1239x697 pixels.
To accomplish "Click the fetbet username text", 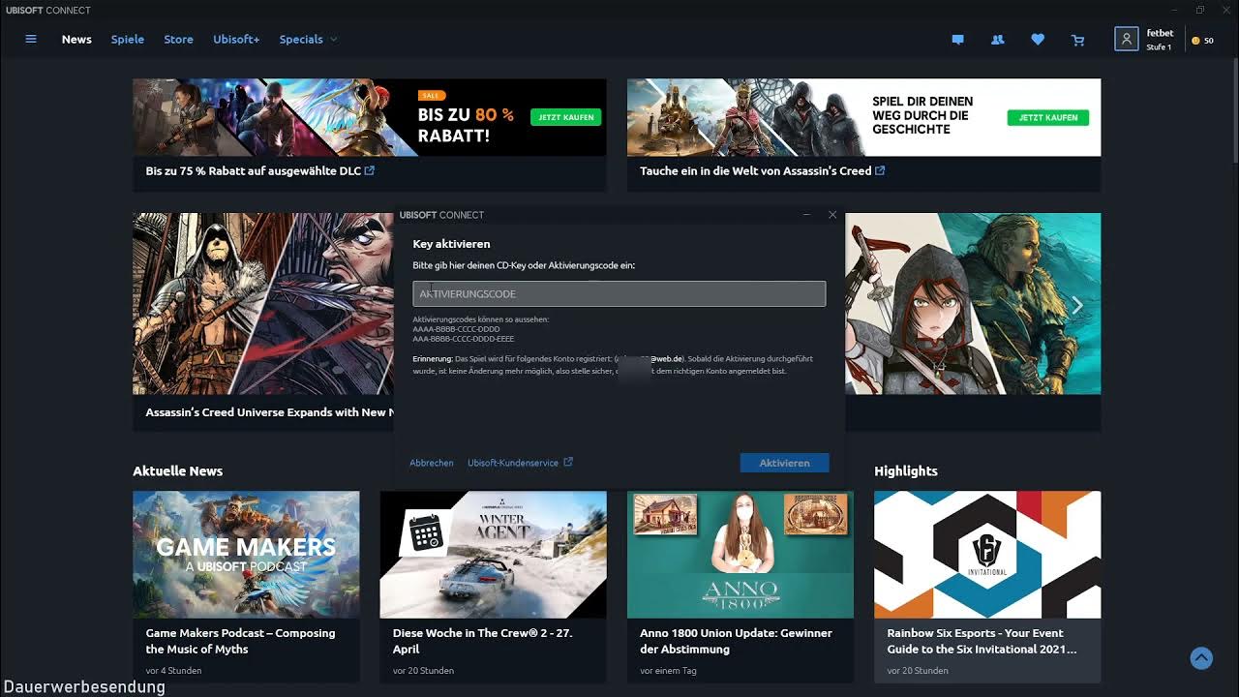I will (x=1160, y=33).
